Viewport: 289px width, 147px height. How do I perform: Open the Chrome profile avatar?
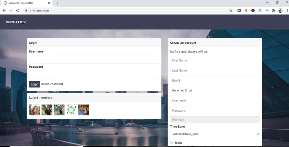click(280, 10)
